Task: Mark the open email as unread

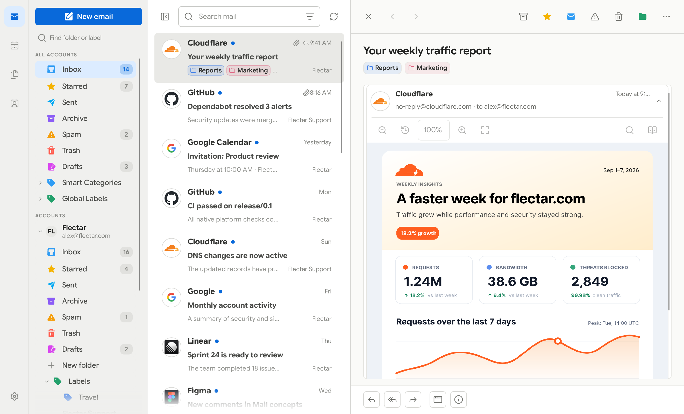Action: [571, 17]
